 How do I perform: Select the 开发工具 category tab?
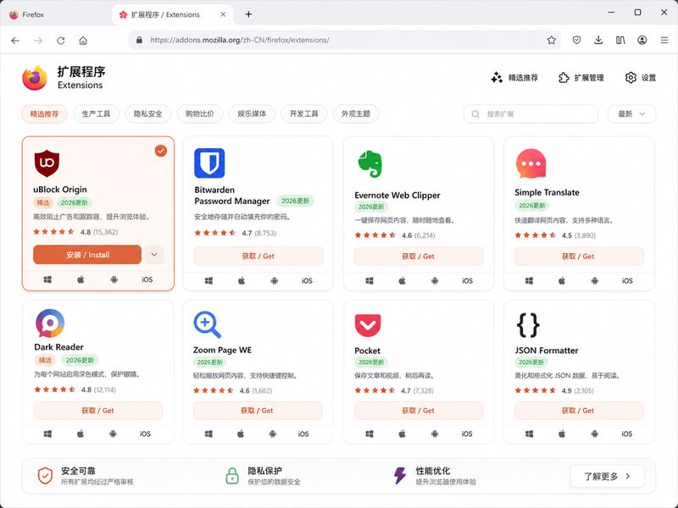[x=304, y=114]
